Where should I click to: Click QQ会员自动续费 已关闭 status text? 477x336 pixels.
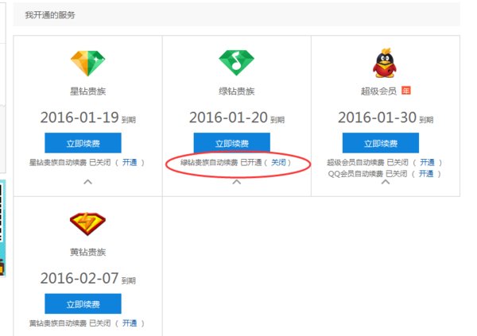[x=367, y=174]
